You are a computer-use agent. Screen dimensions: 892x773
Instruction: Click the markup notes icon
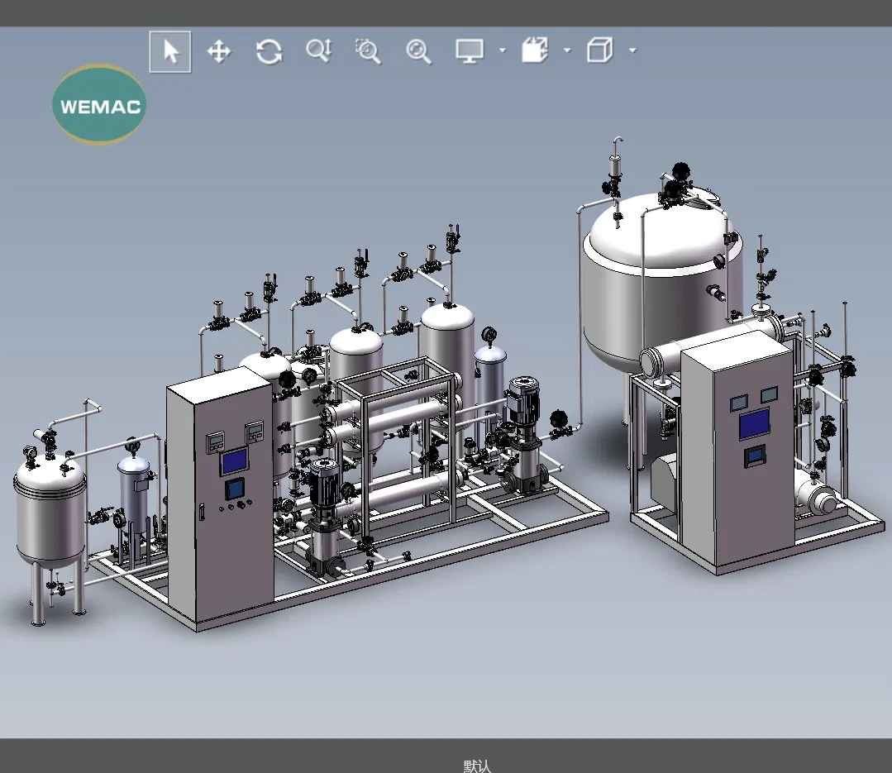point(534,51)
